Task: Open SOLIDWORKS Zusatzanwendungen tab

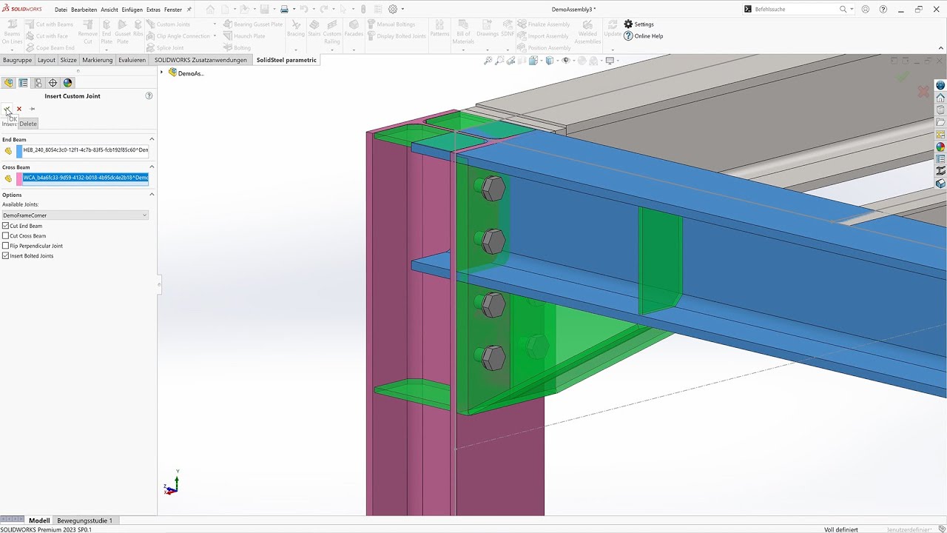Action: click(200, 60)
